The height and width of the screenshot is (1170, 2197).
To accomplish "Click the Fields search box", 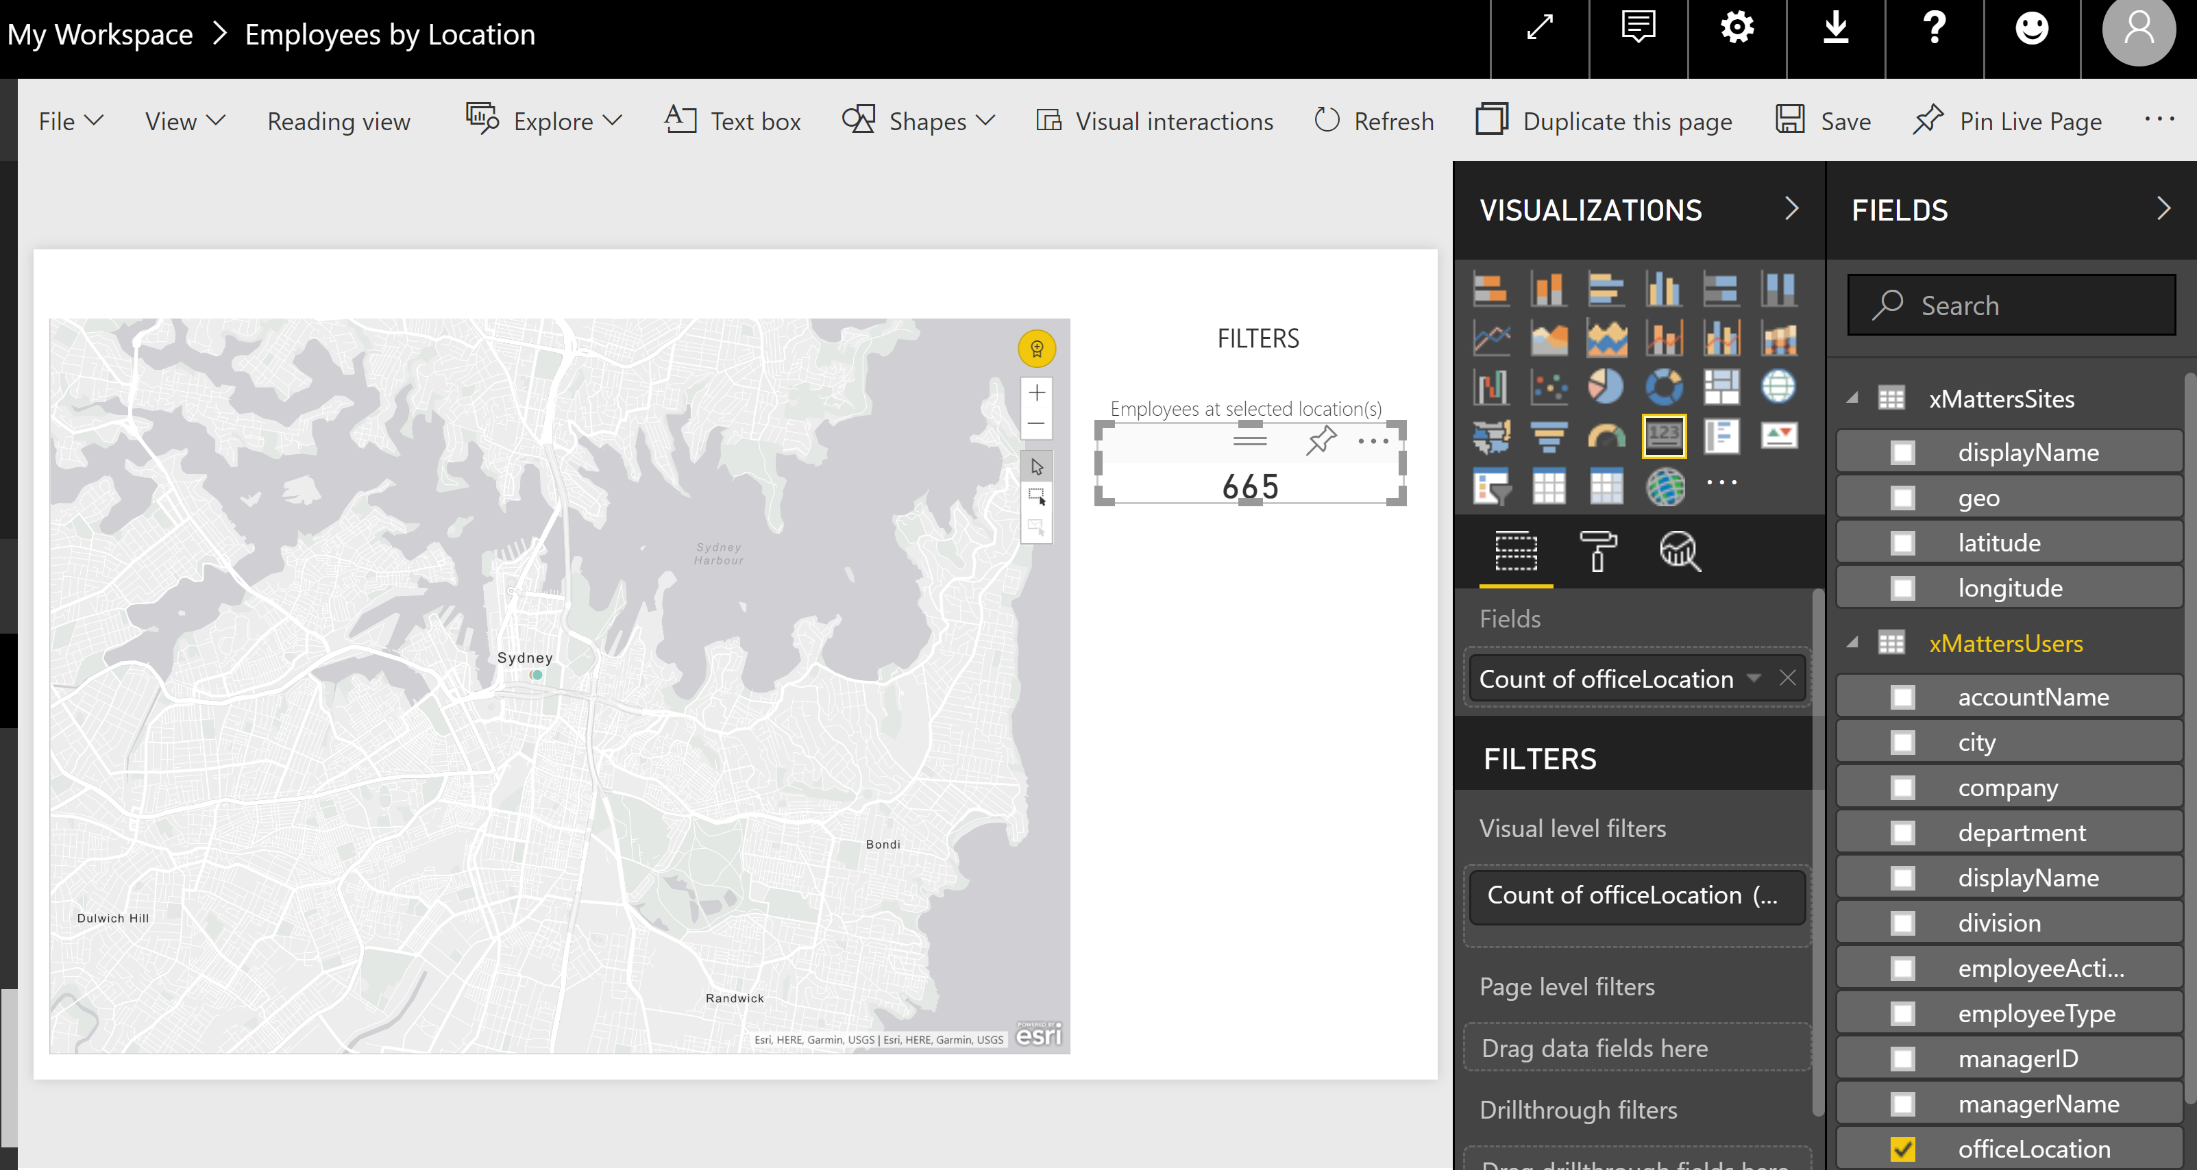I will coord(2011,306).
